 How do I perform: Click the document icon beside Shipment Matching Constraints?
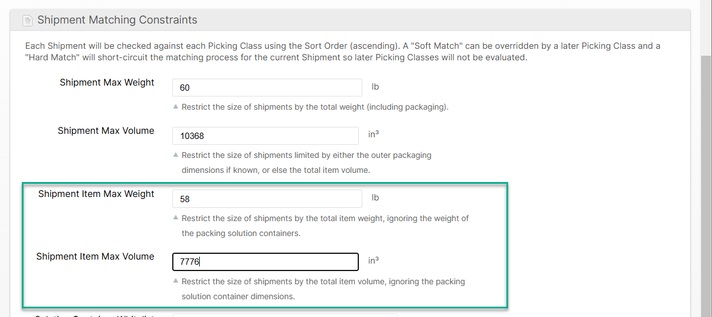pyautogui.click(x=27, y=21)
